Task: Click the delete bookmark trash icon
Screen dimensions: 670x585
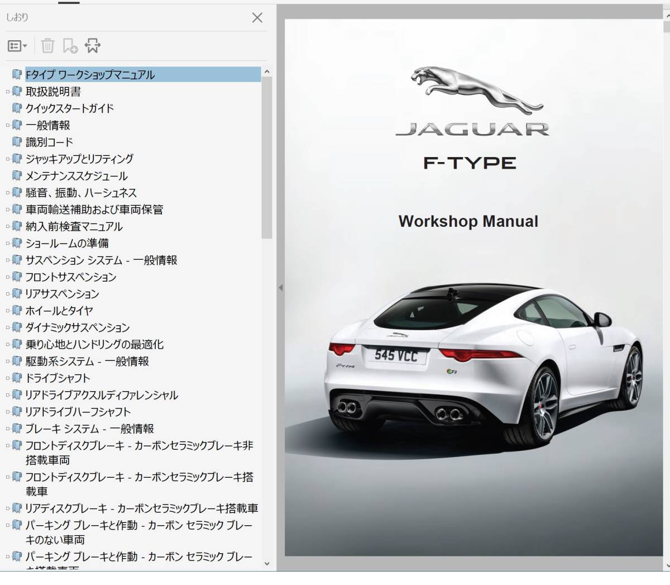Action: click(x=48, y=46)
